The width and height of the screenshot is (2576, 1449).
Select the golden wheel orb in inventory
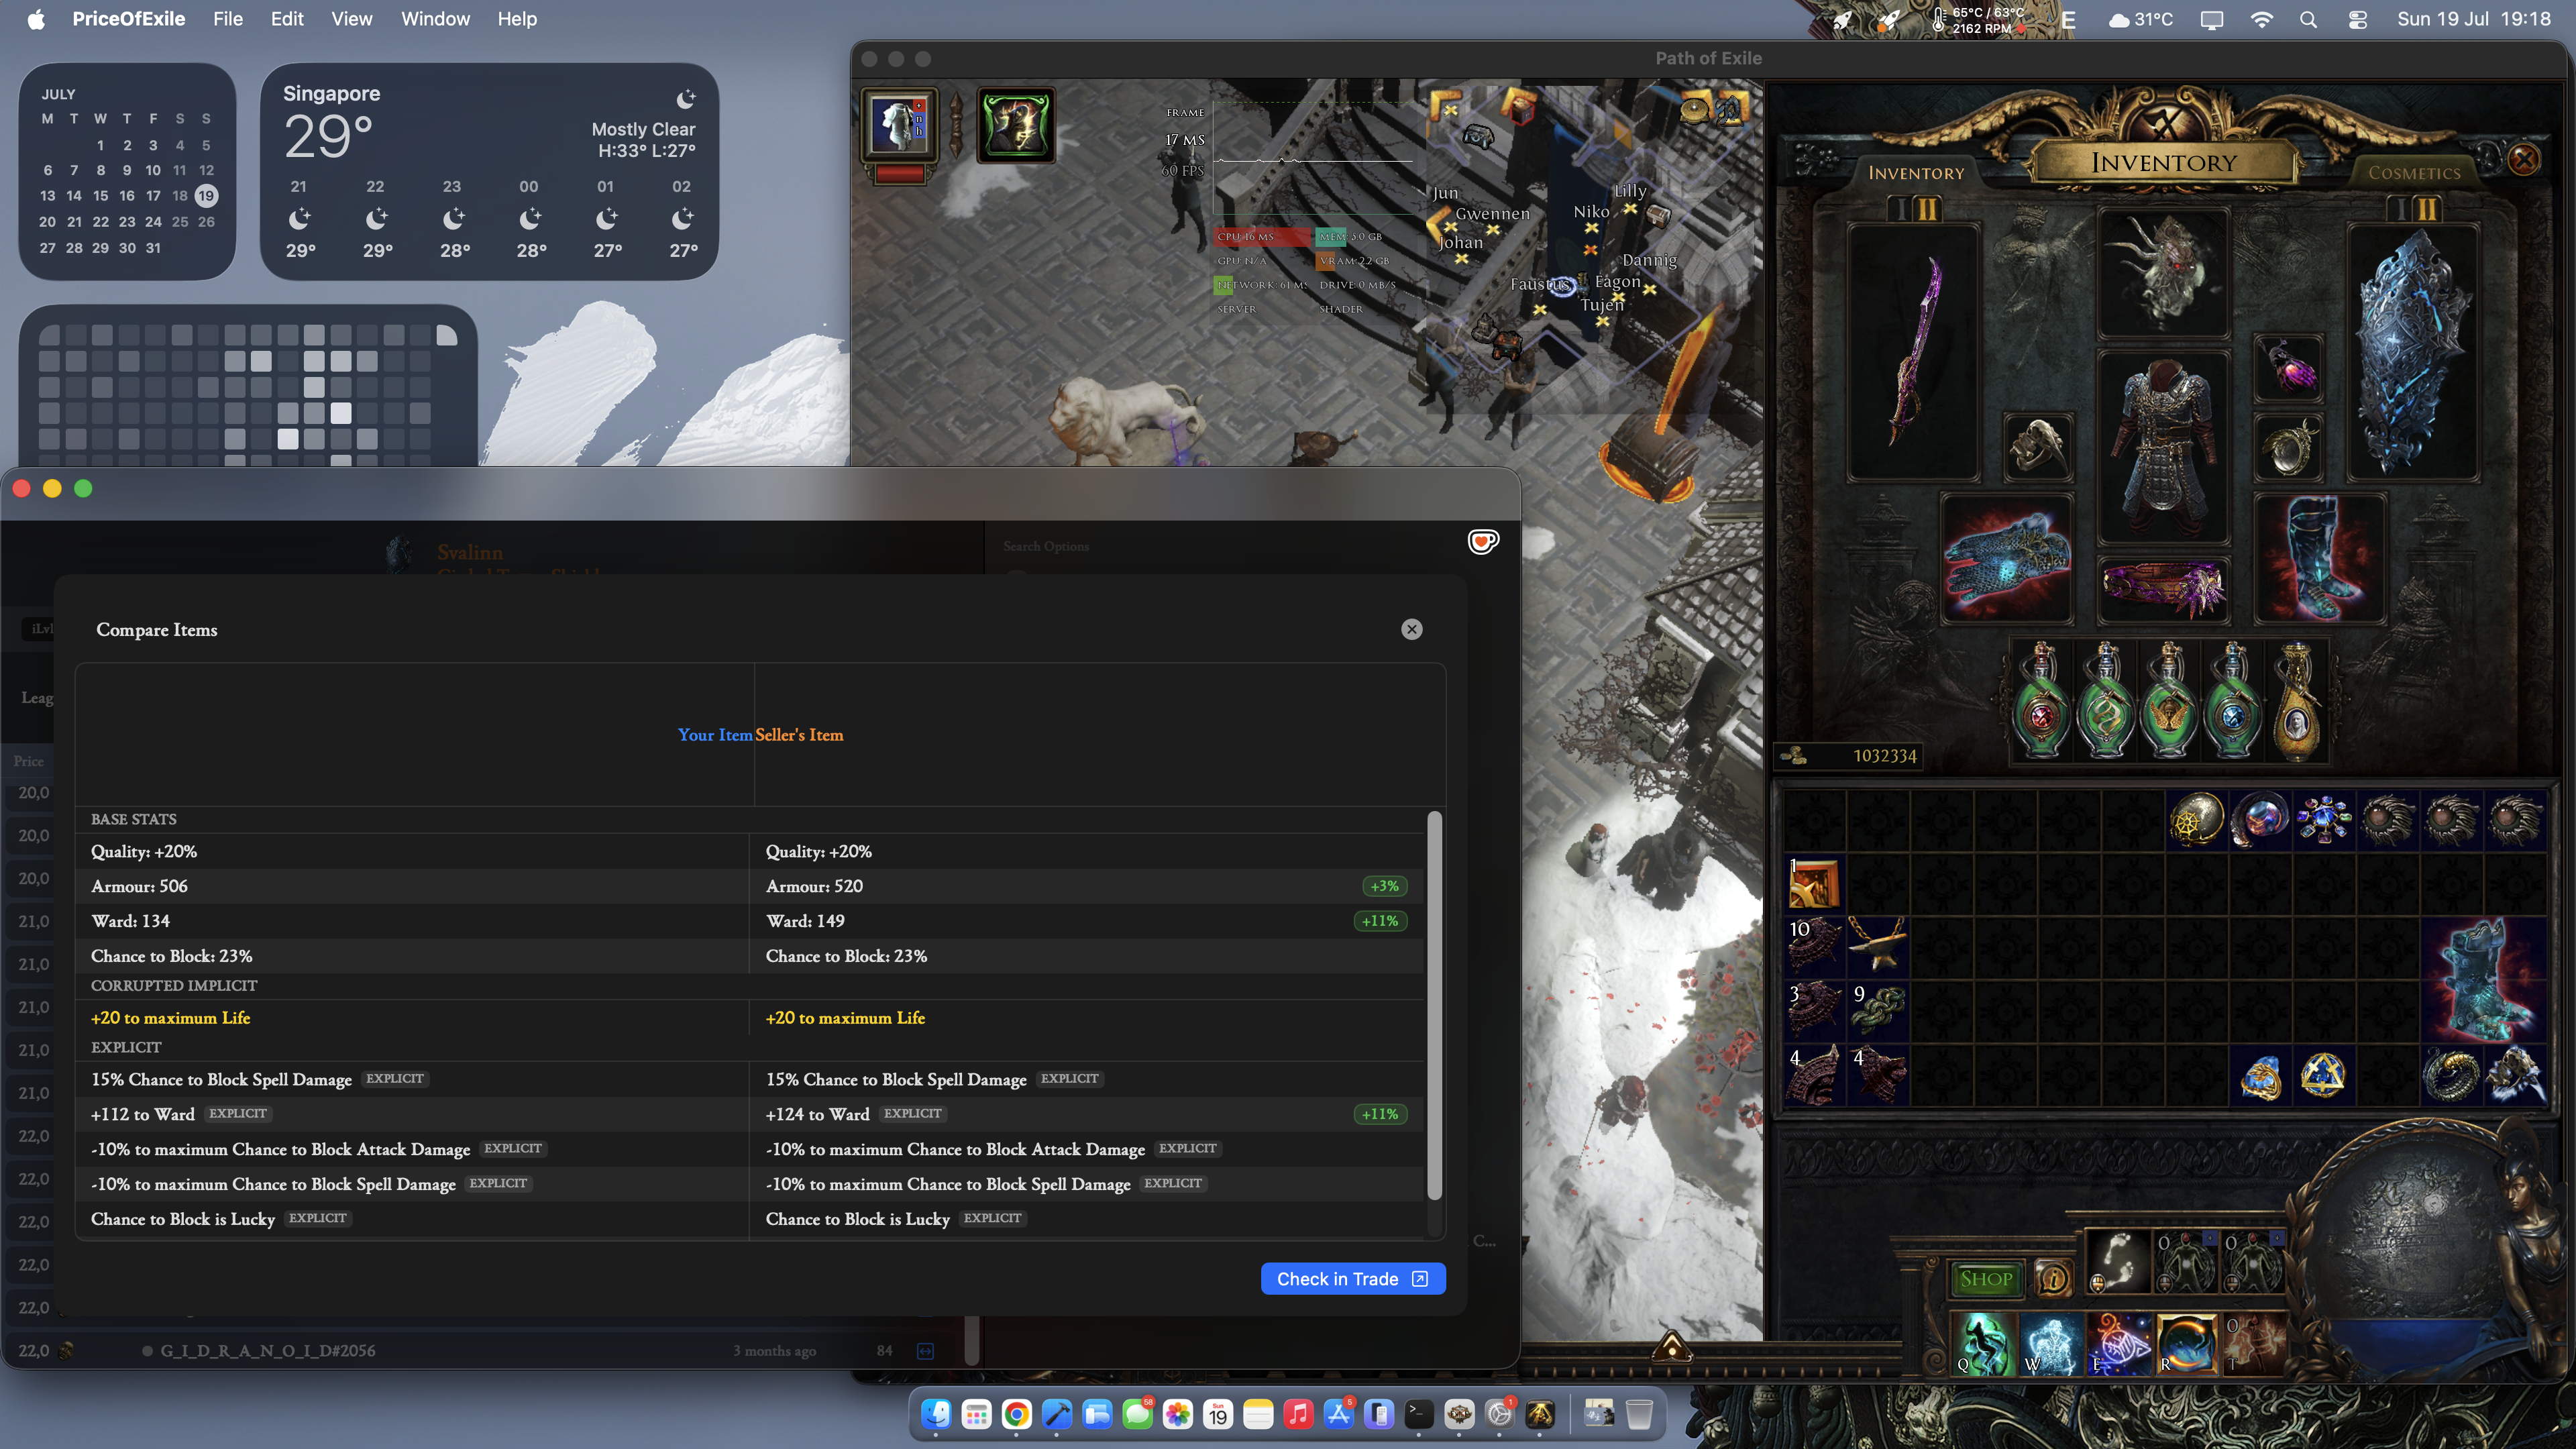(2196, 820)
